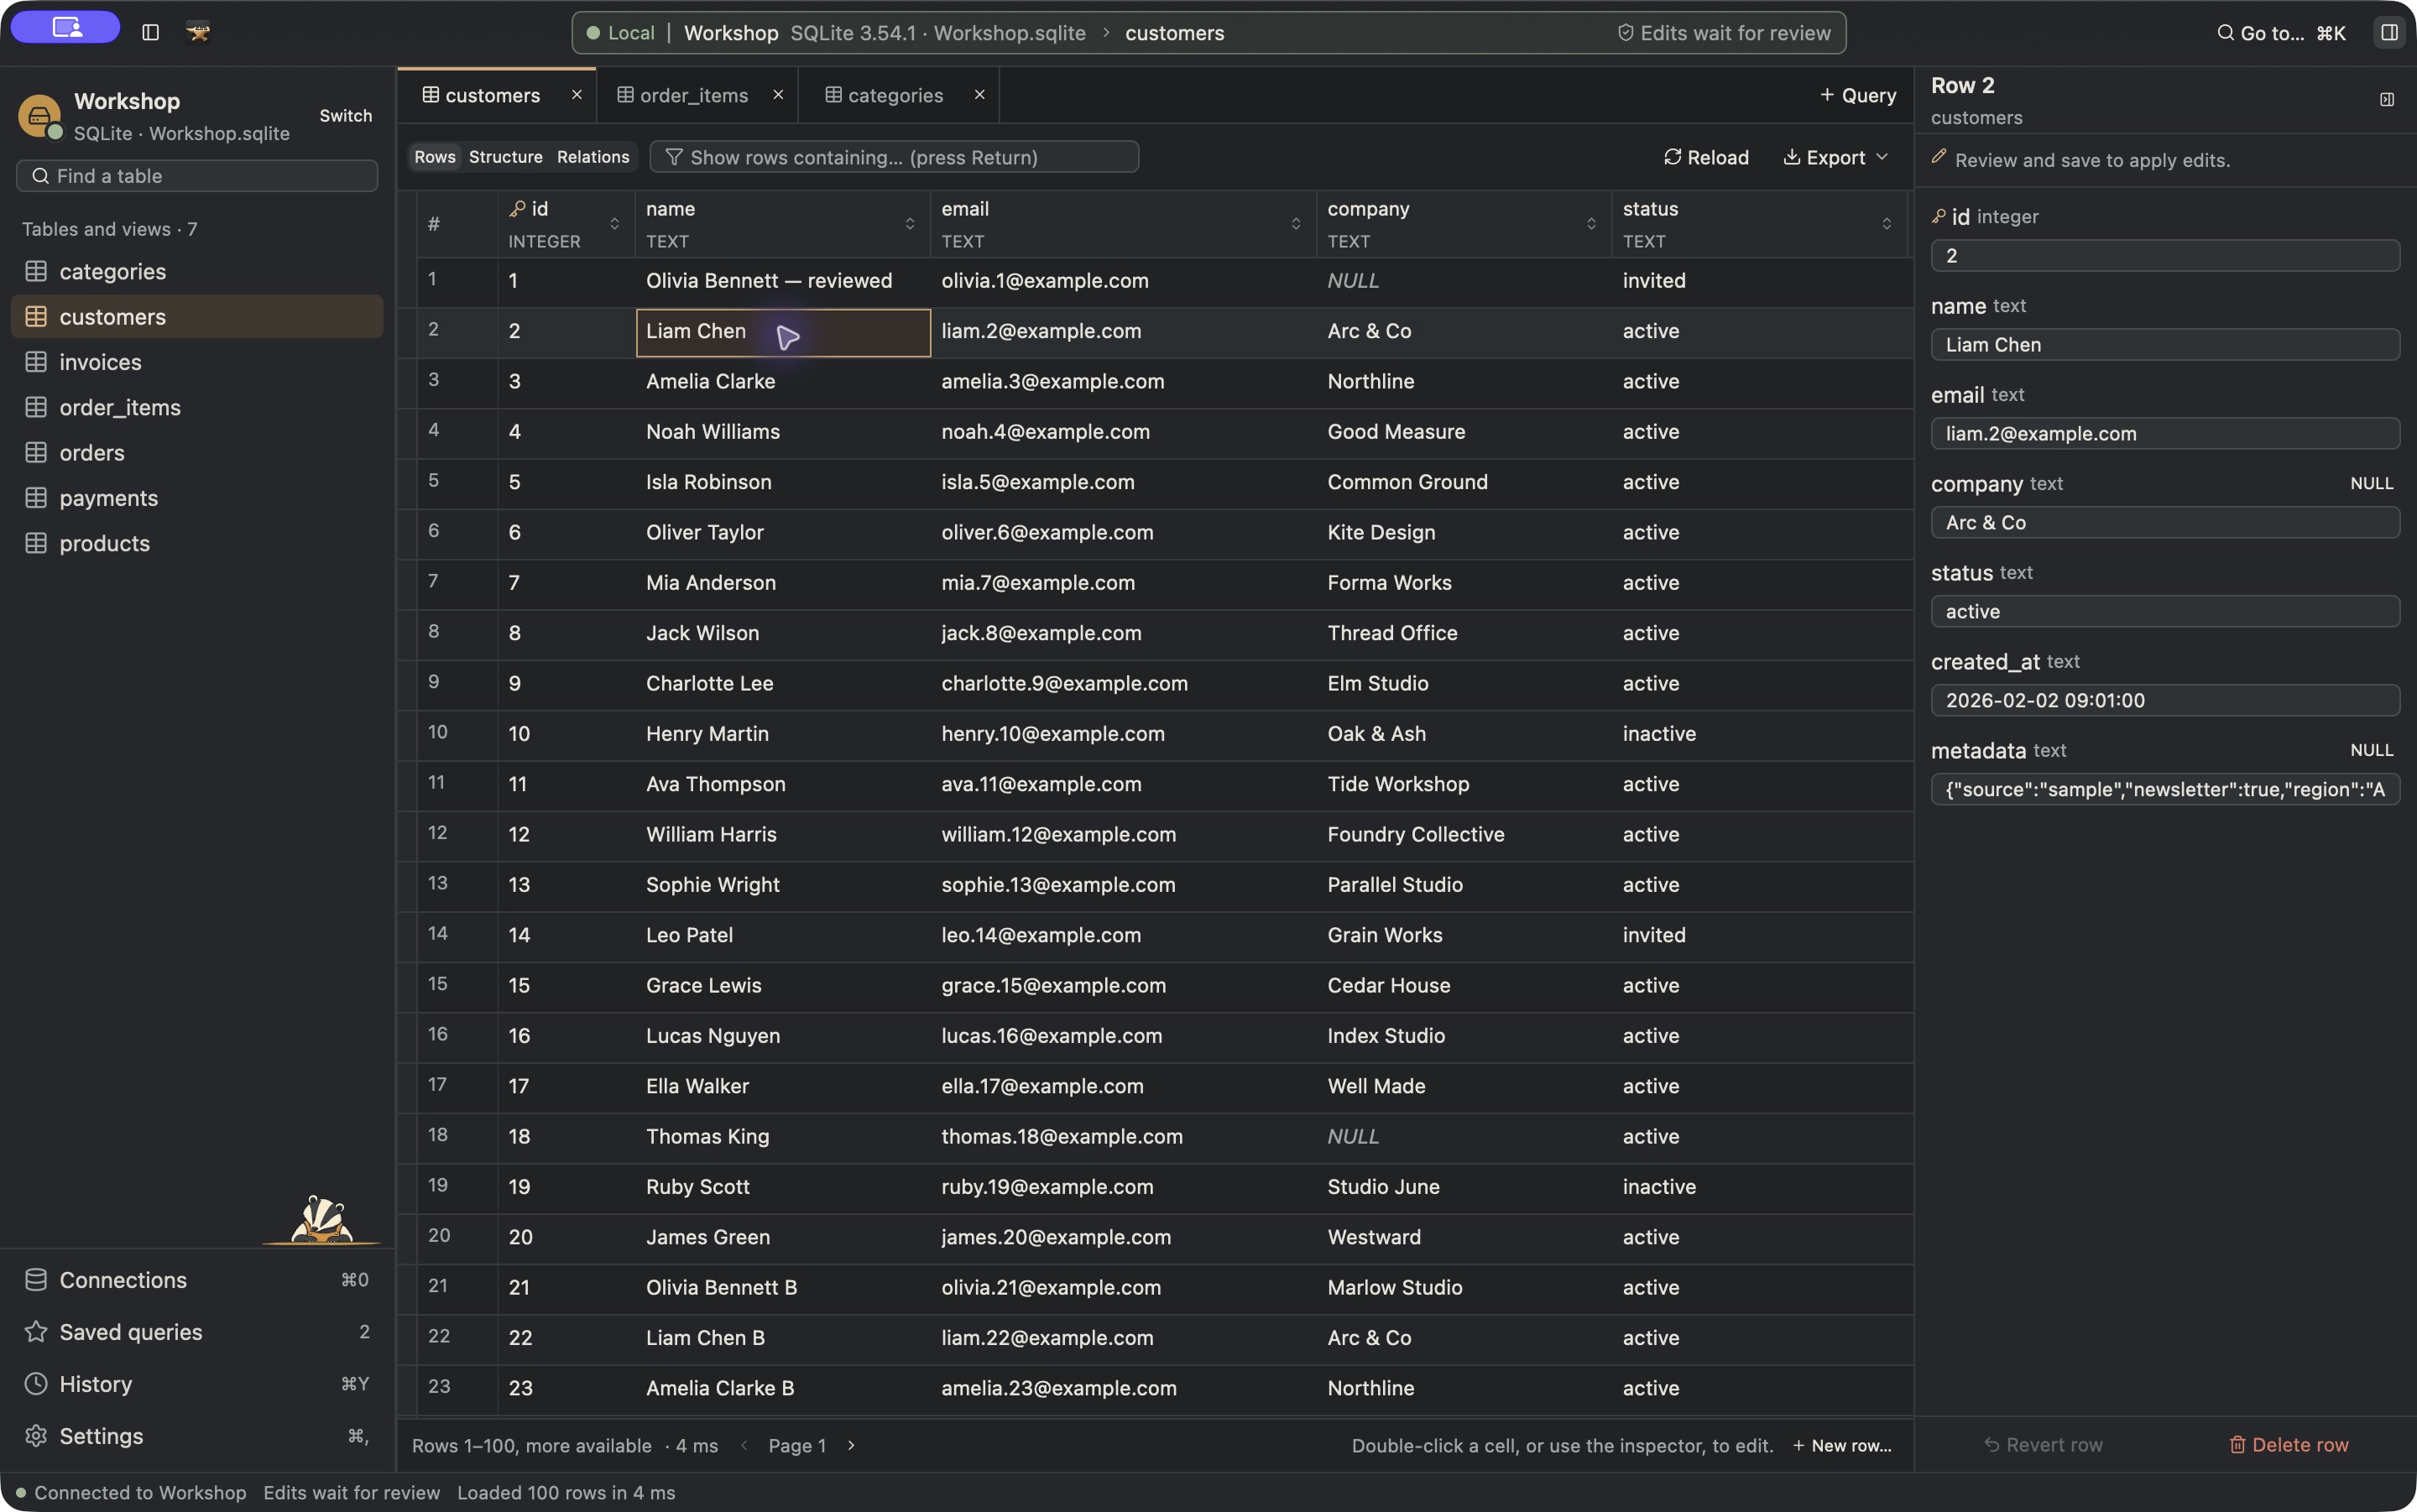Image resolution: width=2417 pixels, height=1512 pixels.
Task: Toggle the left sidebar panel icon
Action: click(x=151, y=33)
